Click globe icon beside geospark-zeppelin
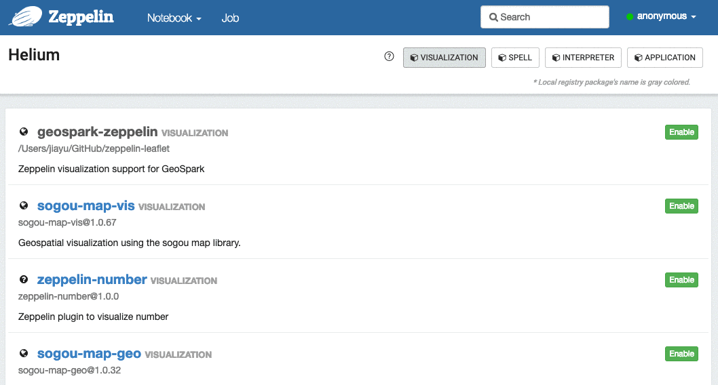The width and height of the screenshot is (718, 385). pyautogui.click(x=24, y=131)
